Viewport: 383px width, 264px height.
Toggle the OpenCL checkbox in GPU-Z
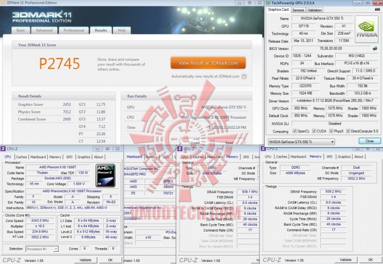point(295,131)
